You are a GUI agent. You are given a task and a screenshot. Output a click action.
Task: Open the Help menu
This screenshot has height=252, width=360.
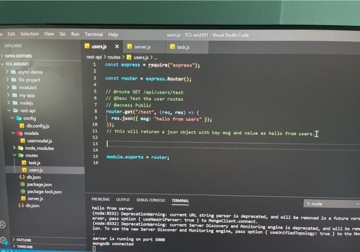113,34
